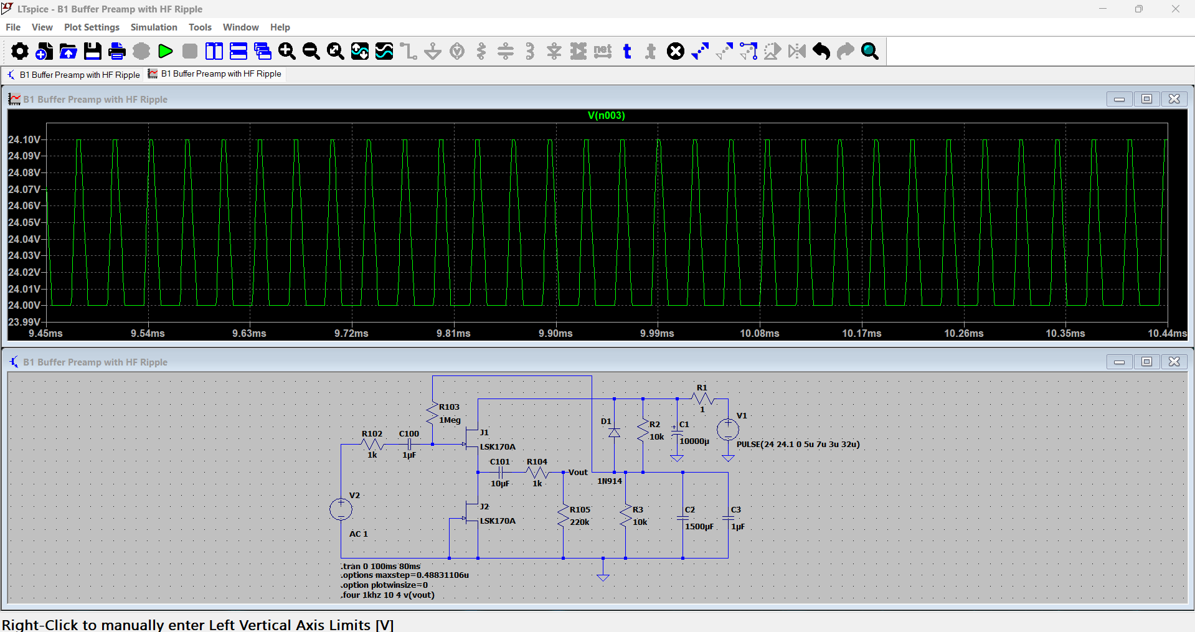Click the Open file folder icon

[x=68, y=51]
